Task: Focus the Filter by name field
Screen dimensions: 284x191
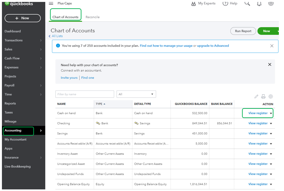Action: [x=85, y=94]
